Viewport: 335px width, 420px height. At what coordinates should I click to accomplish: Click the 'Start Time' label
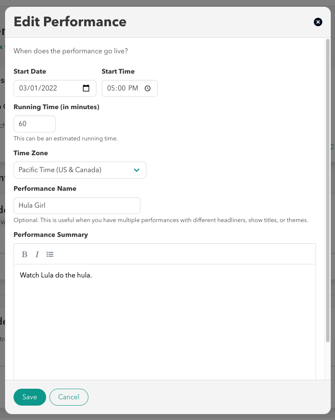118,71
